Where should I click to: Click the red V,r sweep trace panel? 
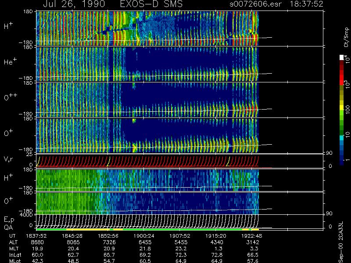pyautogui.click(x=147, y=161)
